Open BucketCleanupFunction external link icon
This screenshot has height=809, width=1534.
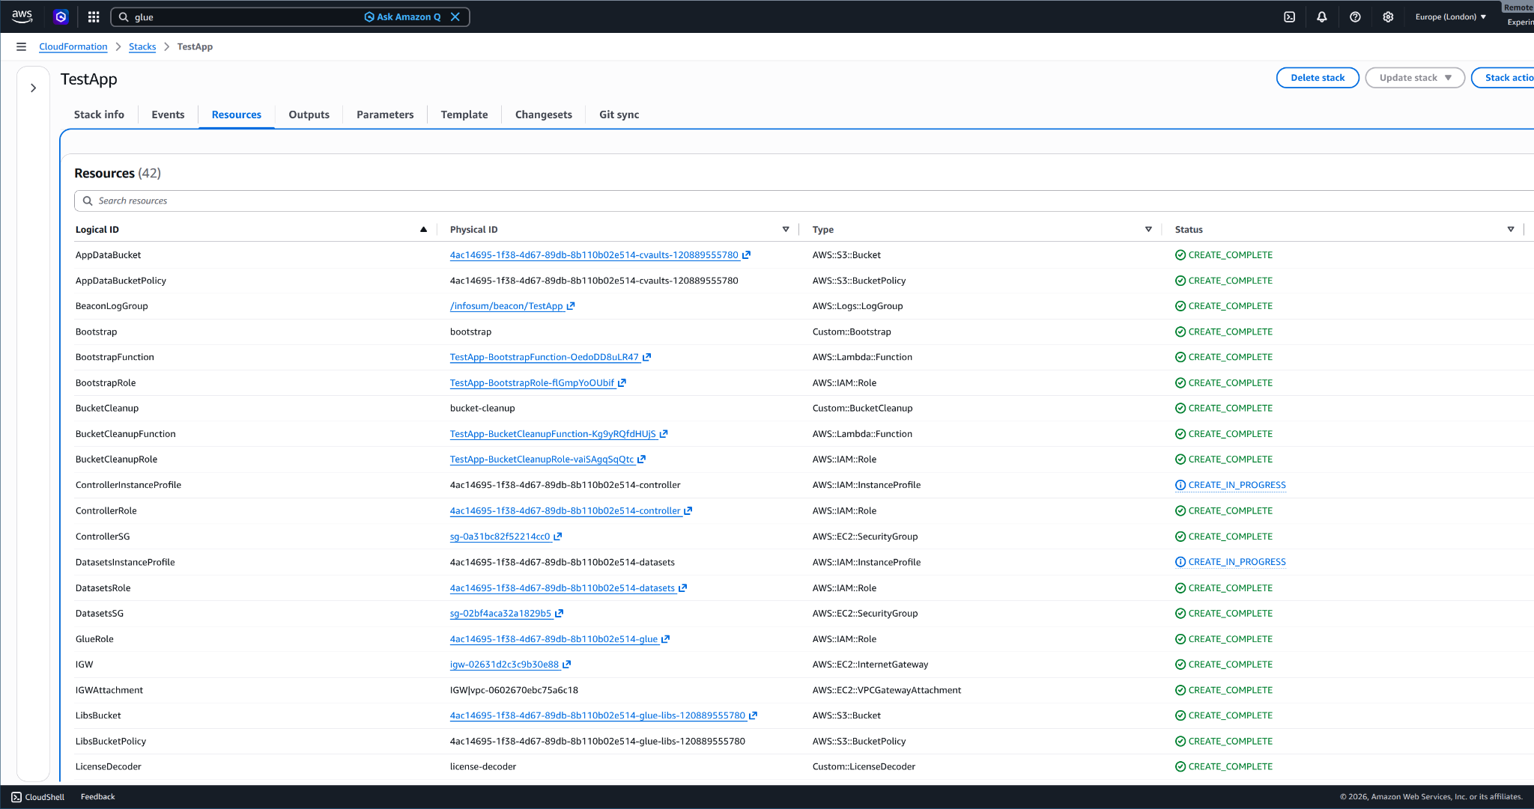point(664,434)
